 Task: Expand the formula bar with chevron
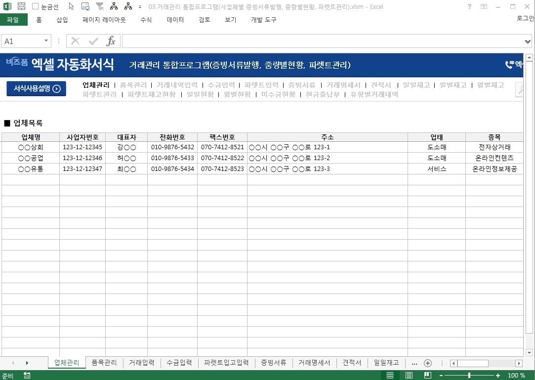tap(528, 42)
